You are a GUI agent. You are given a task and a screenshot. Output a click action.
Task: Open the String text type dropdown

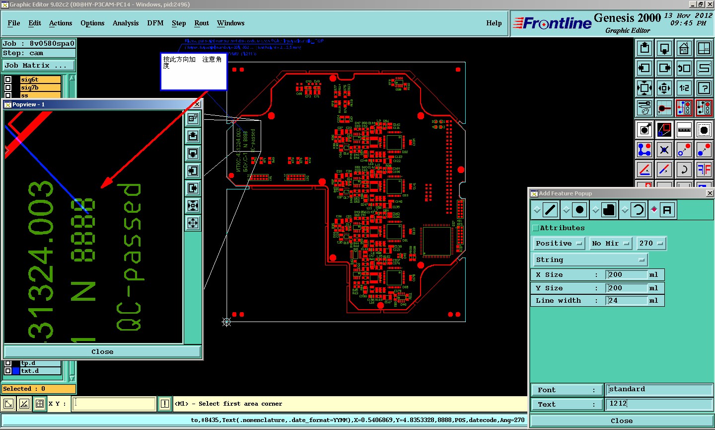click(590, 260)
